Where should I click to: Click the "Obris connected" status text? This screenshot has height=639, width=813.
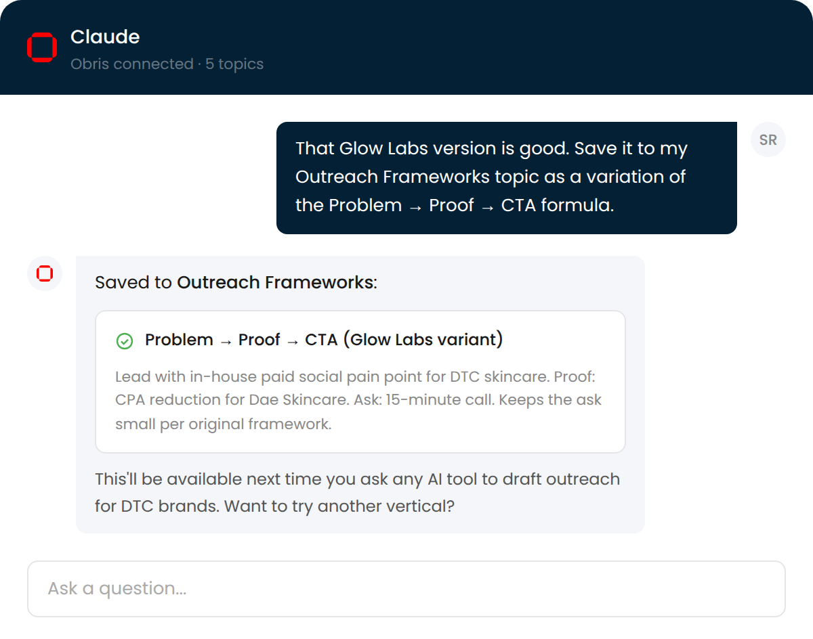click(131, 64)
